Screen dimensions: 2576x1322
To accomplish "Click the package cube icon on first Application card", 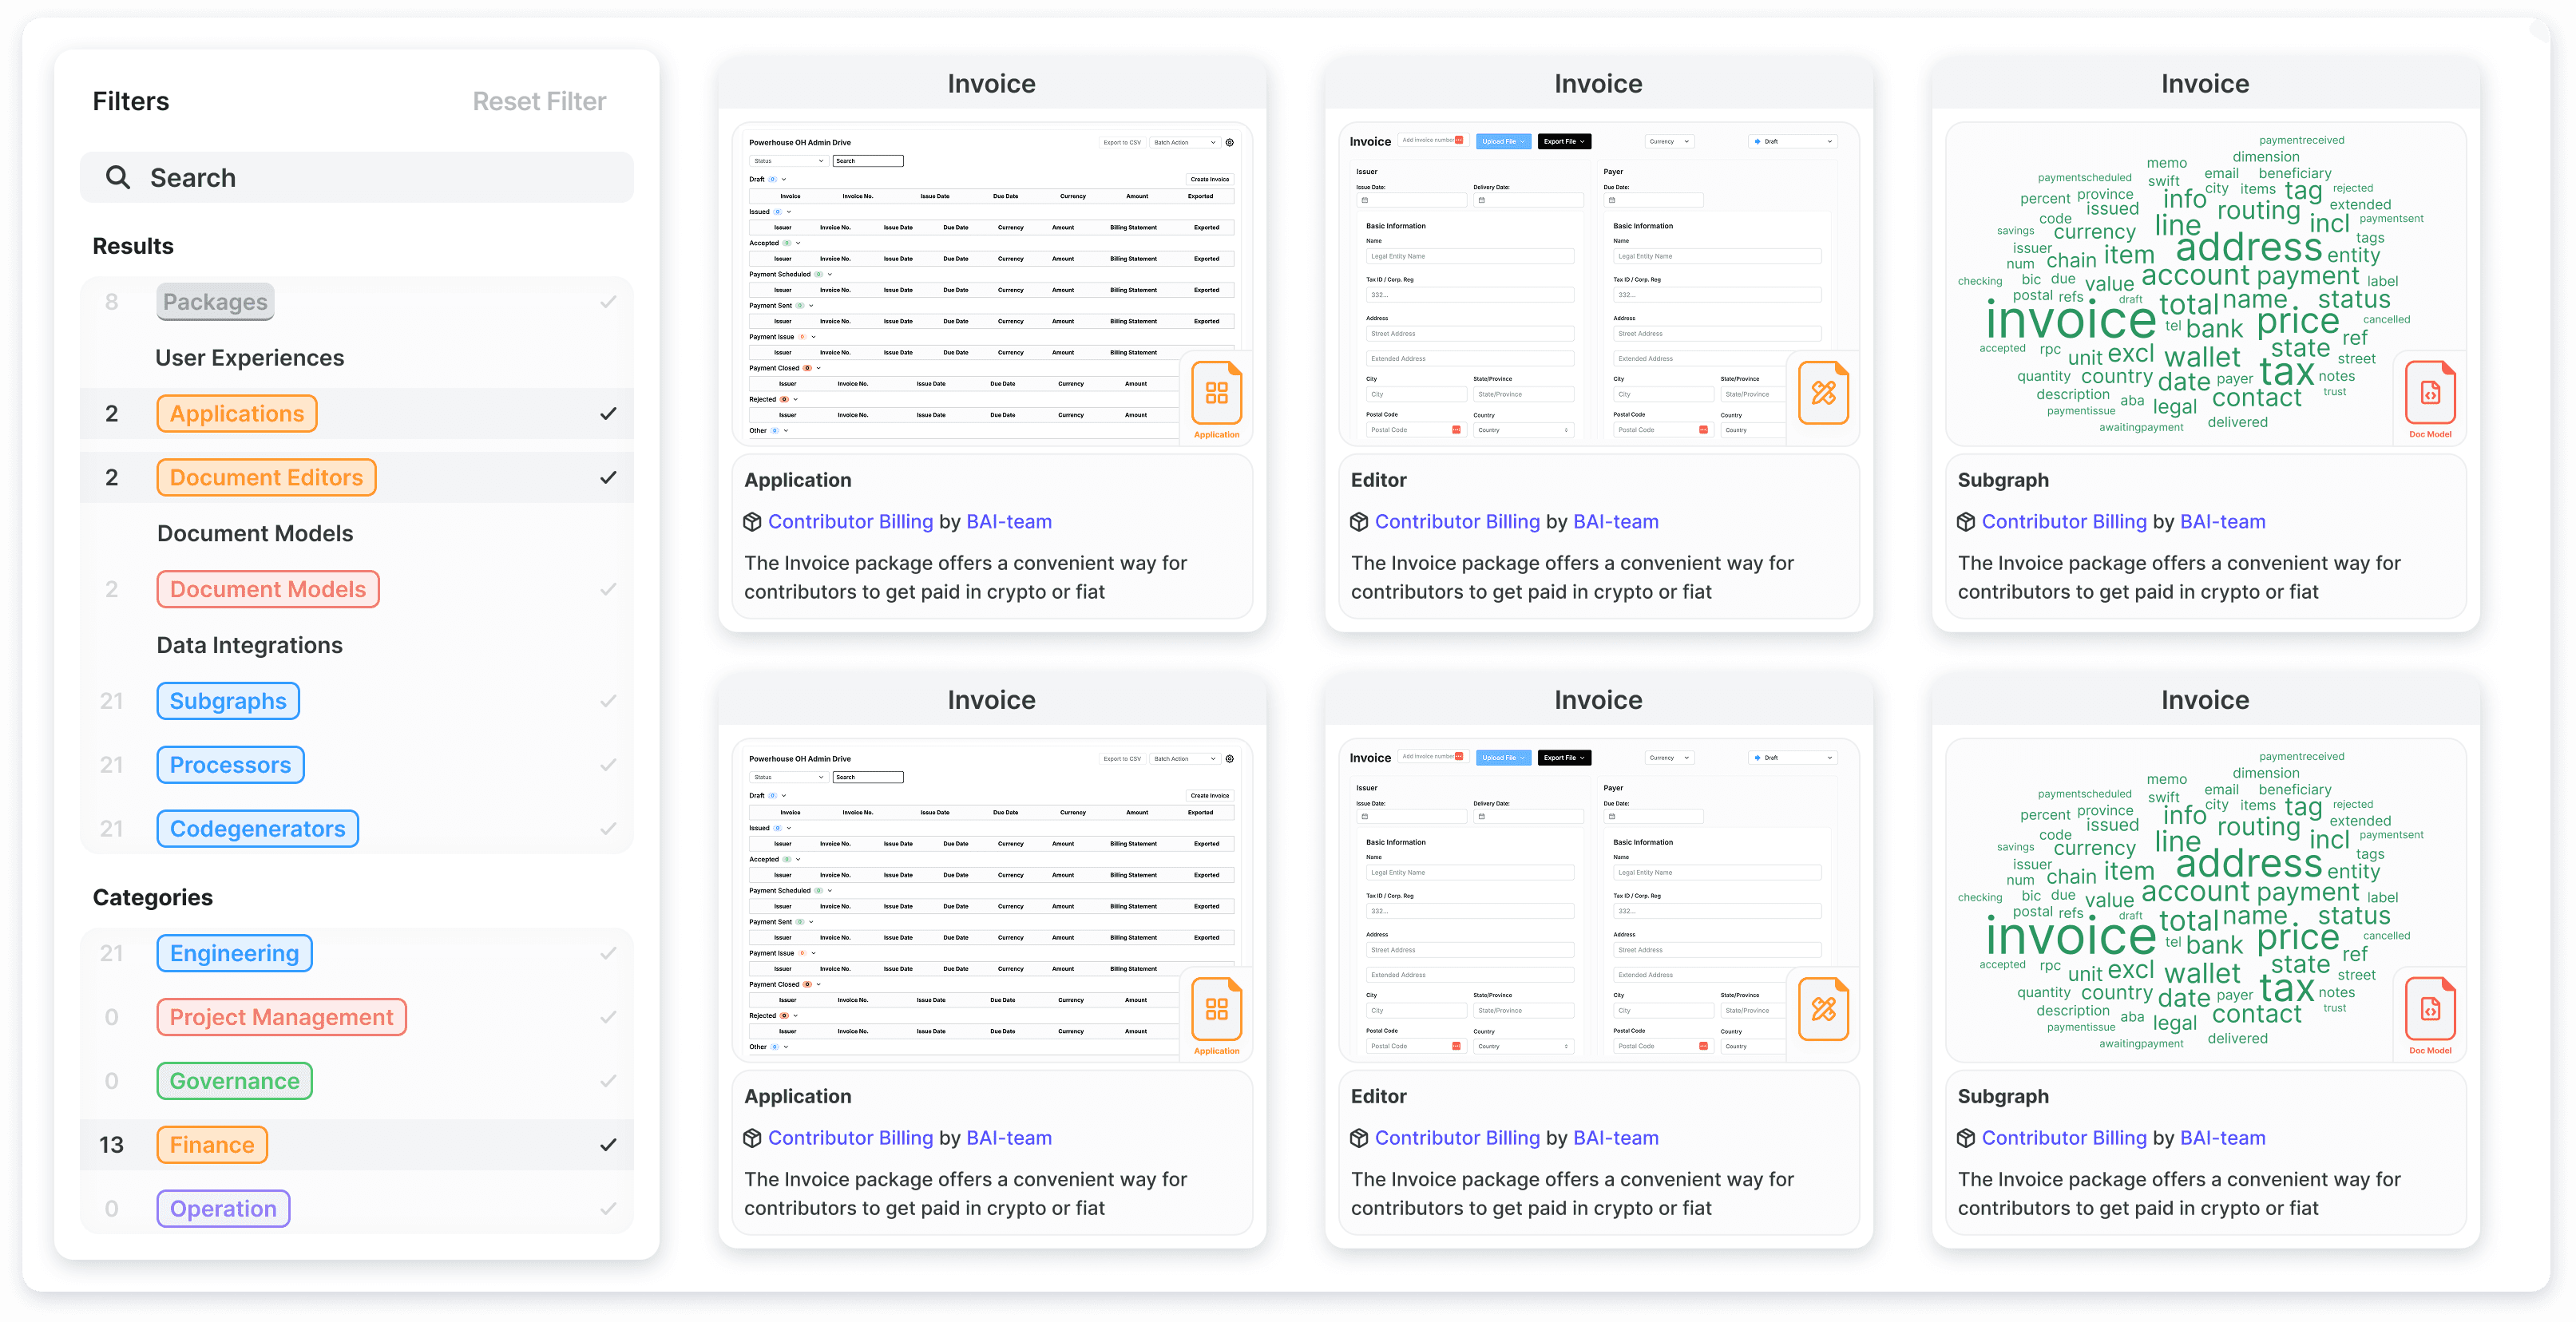I will coord(752,522).
